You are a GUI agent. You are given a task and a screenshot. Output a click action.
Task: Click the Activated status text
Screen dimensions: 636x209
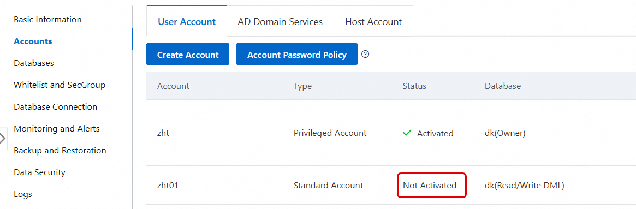coord(435,133)
